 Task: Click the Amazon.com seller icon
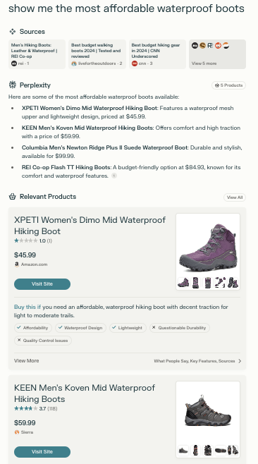tap(17, 264)
